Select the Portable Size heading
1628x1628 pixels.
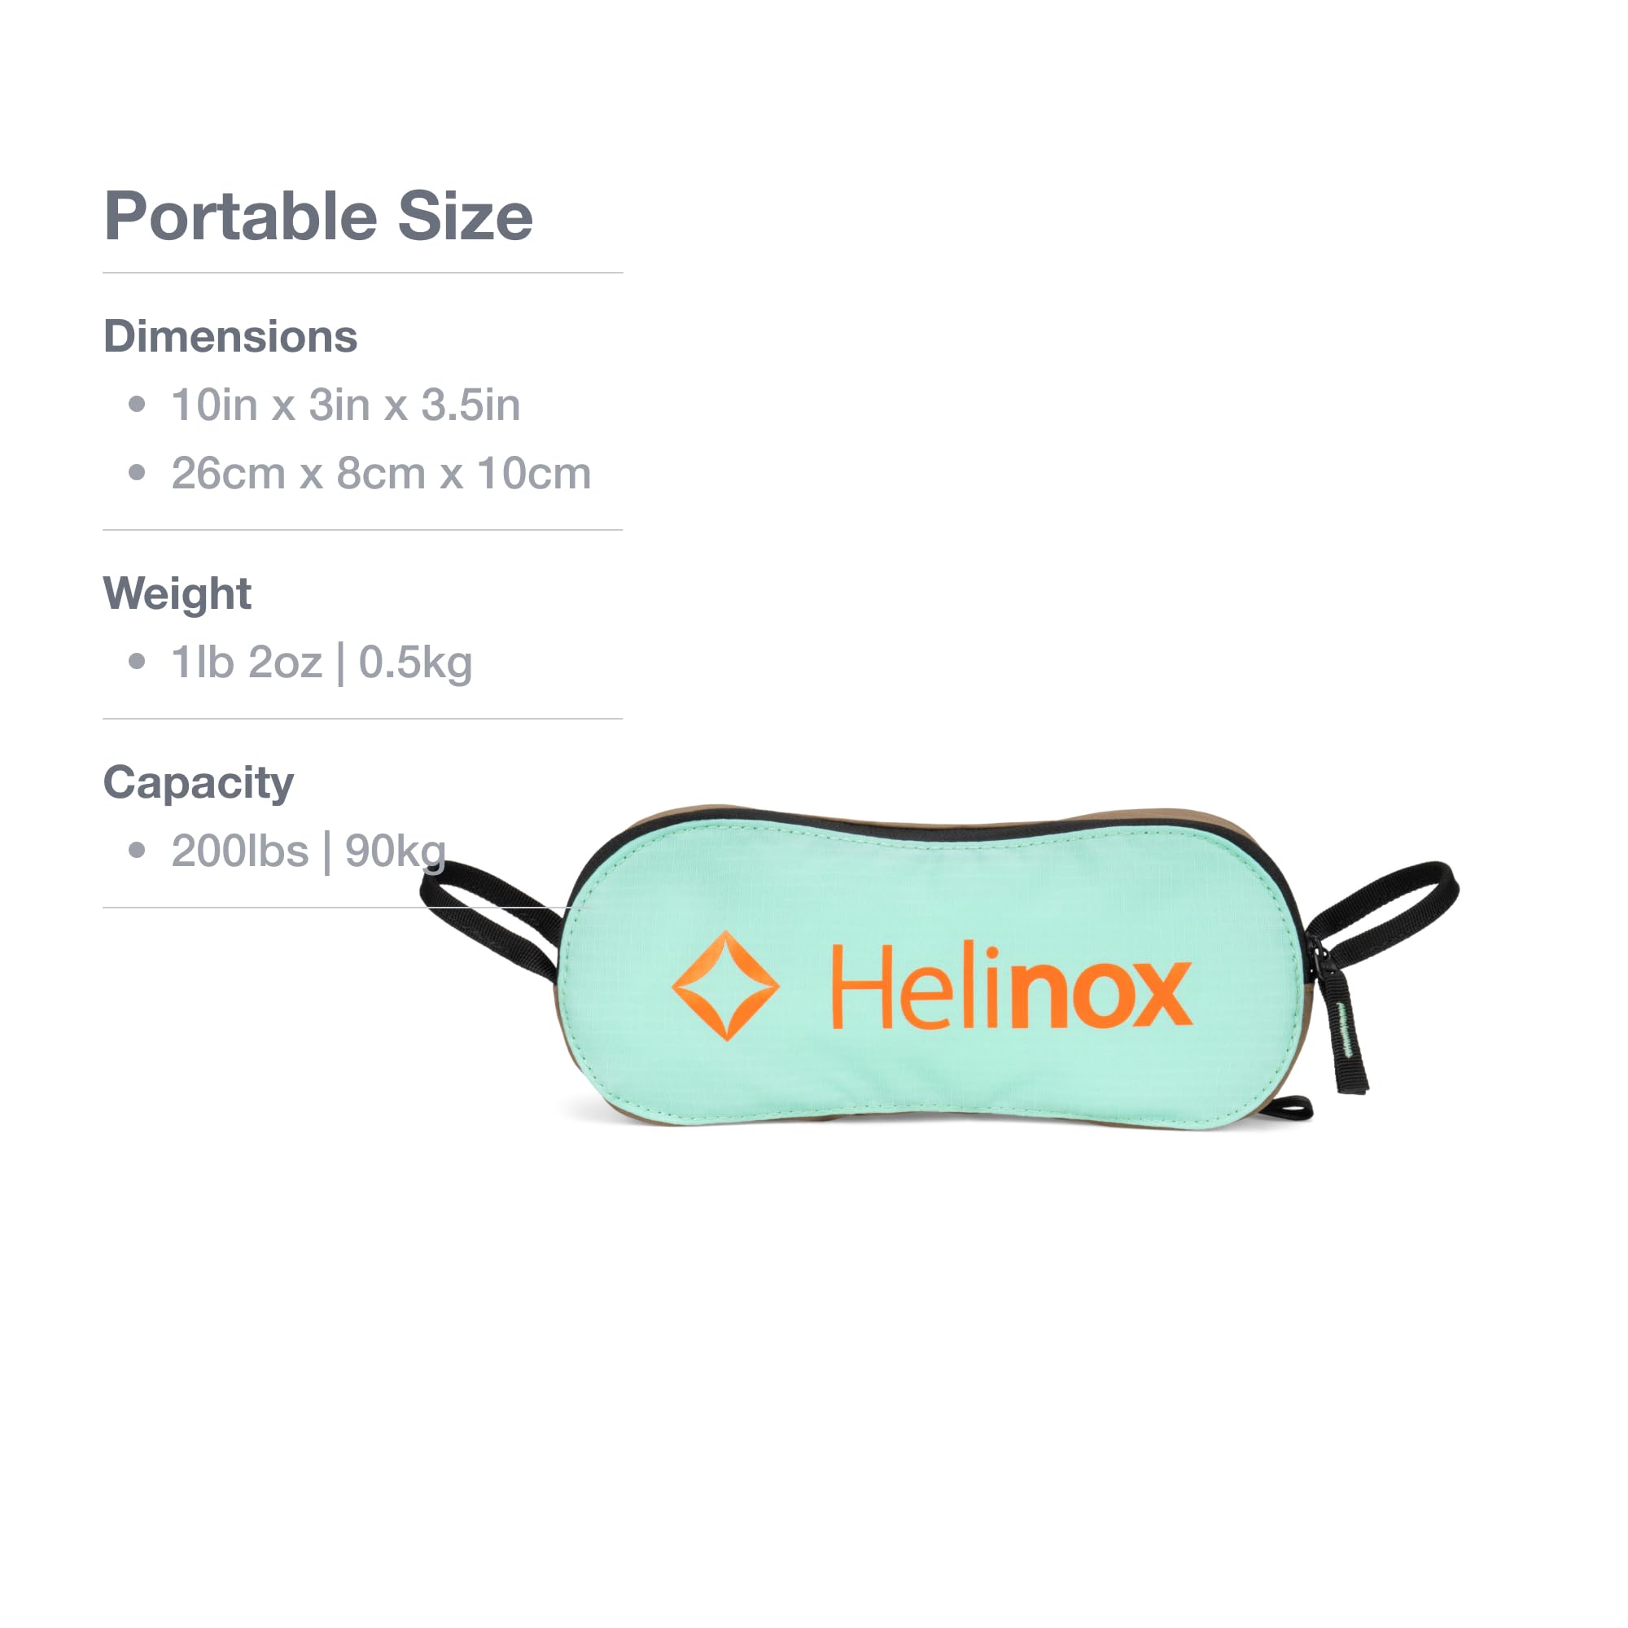pos(318,217)
